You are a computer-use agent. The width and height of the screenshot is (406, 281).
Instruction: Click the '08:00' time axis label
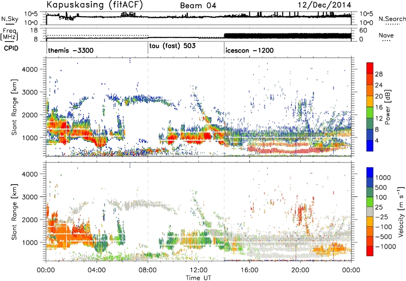click(x=148, y=270)
